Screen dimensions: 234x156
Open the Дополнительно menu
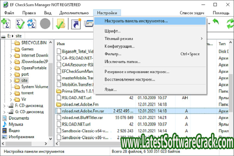pos(74,13)
